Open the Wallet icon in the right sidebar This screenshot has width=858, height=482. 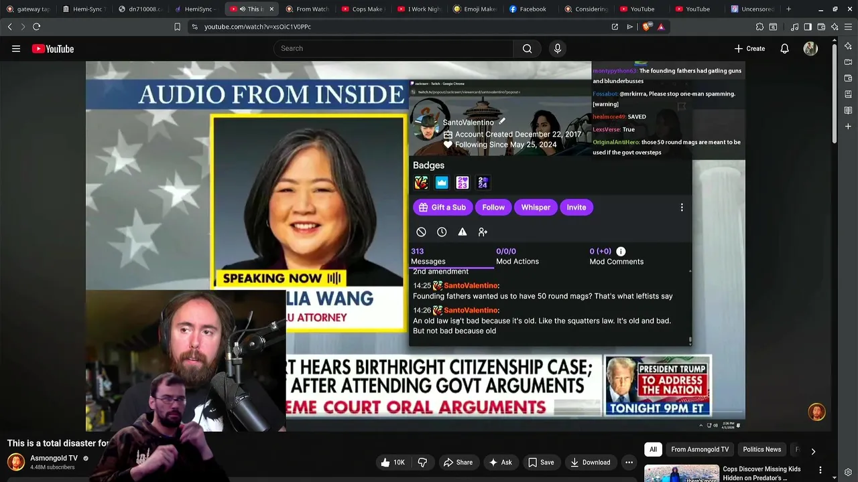click(848, 78)
